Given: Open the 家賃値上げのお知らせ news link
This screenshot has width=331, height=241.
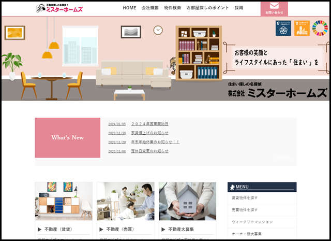Looking at the screenshot, I should (x=149, y=133).
